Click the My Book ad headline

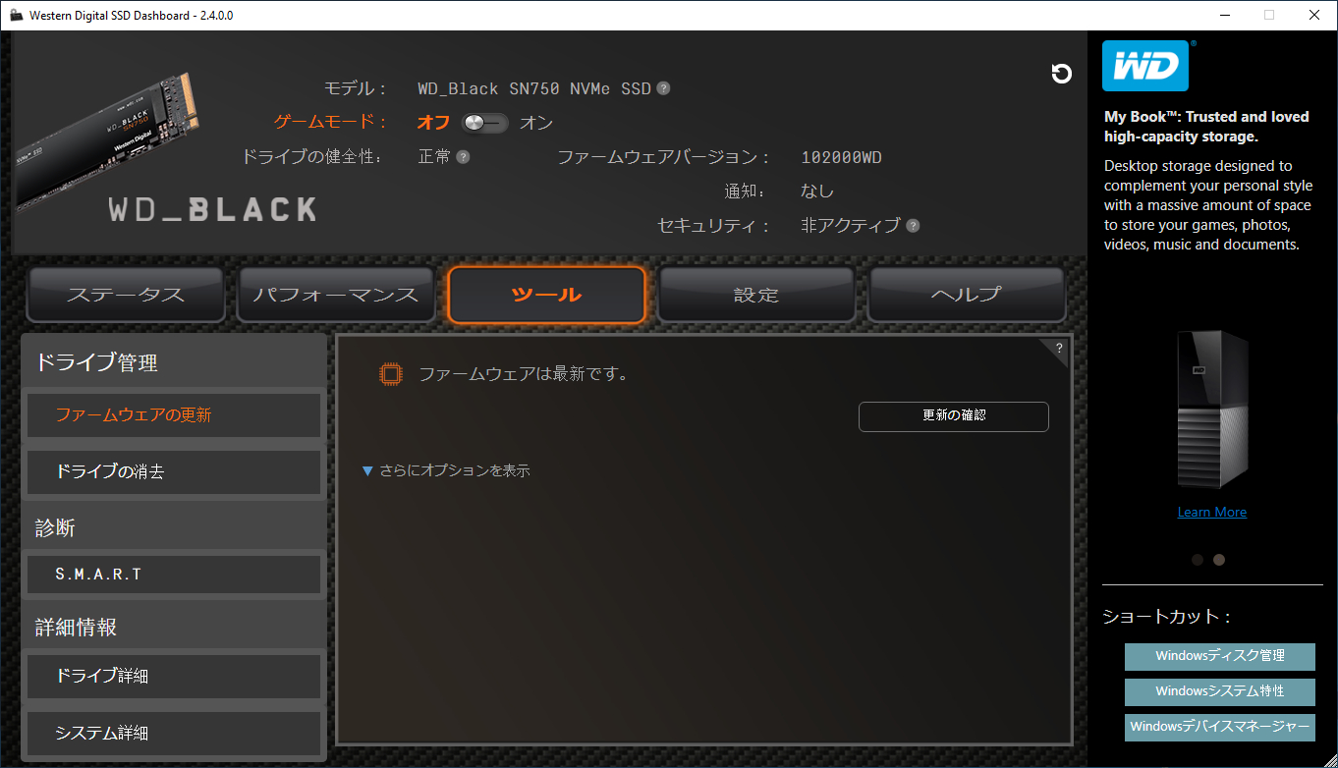click(1206, 127)
